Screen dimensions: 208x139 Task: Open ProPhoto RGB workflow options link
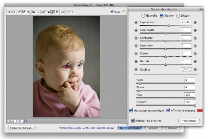(86, 128)
